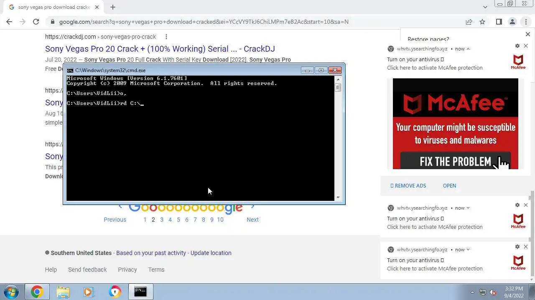Screen dimensions: 535x300
Task: Open Windows Media Player from the taskbar
Action: point(88,292)
